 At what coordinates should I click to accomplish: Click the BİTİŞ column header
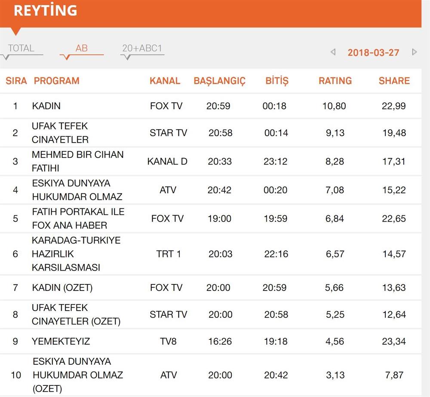coord(276,81)
